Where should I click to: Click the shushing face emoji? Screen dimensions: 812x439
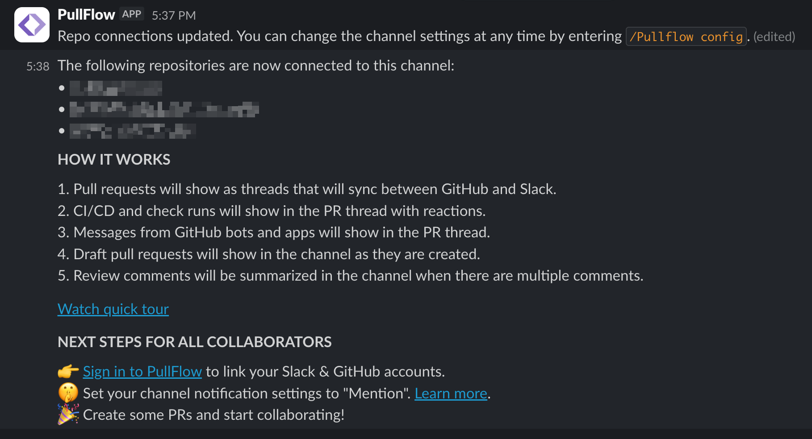(68, 393)
